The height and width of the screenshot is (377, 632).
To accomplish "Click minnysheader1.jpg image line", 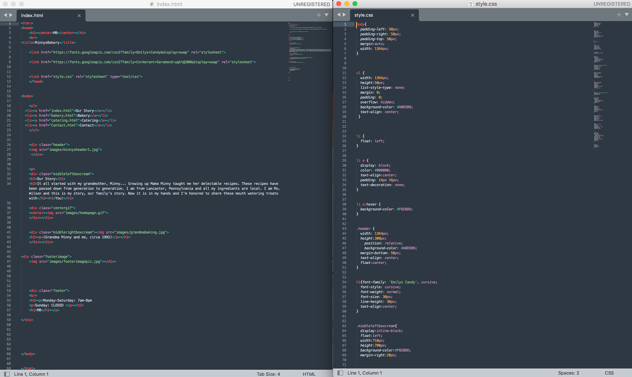I will [x=66, y=150].
